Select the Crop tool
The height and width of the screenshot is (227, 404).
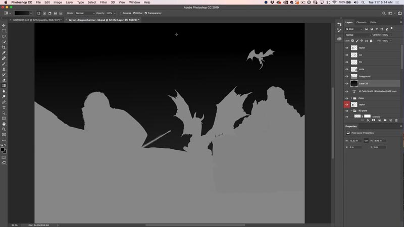(x=4, y=47)
